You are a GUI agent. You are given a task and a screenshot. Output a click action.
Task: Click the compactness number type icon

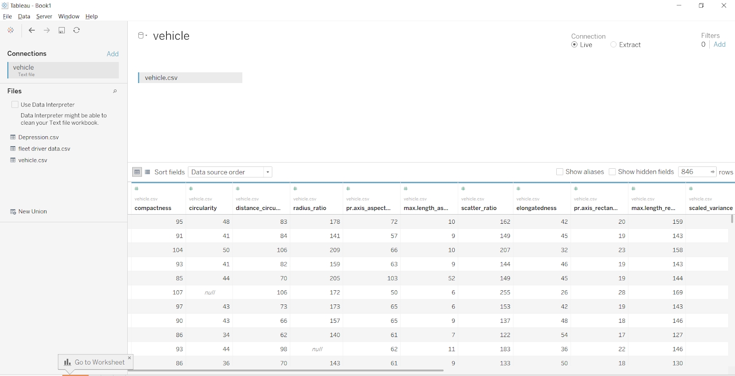click(x=136, y=188)
